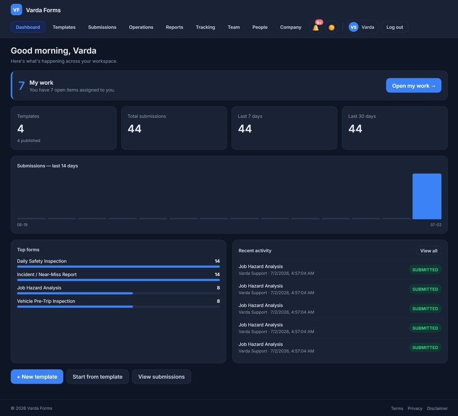Go to the Templates tab
This screenshot has height=416, width=458.
(64, 27)
